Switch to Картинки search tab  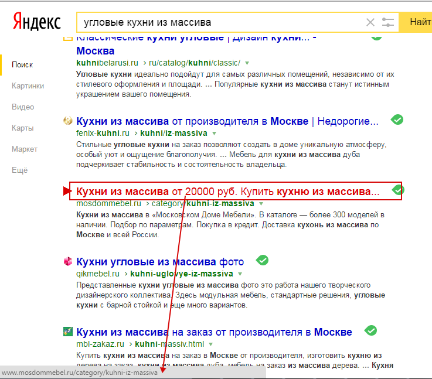pyautogui.click(x=28, y=86)
